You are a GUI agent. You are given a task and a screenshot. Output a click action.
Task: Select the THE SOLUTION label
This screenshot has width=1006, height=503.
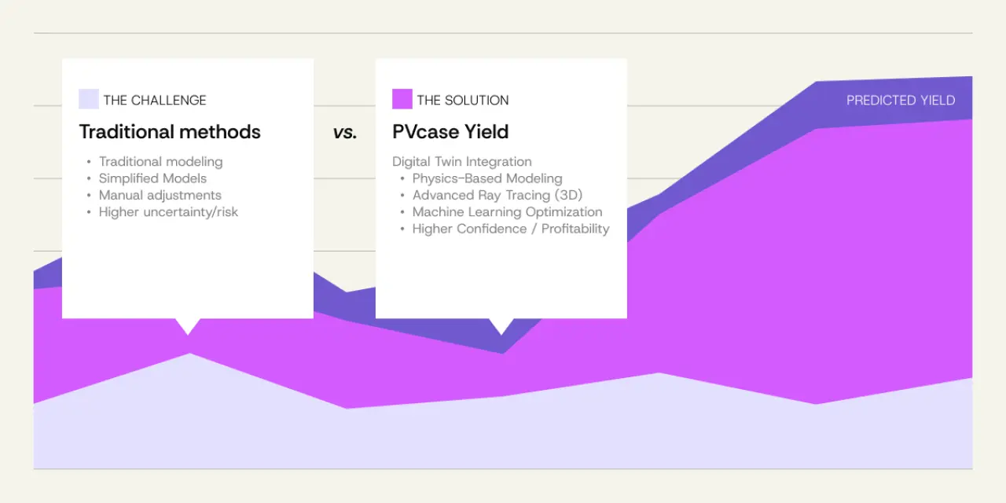click(x=463, y=101)
